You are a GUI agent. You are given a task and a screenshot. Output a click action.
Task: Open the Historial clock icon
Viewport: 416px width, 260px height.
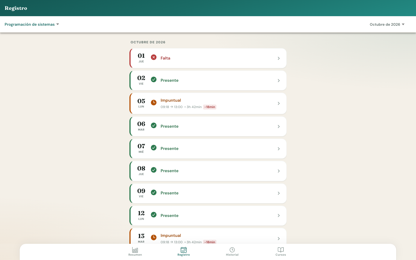point(232,250)
